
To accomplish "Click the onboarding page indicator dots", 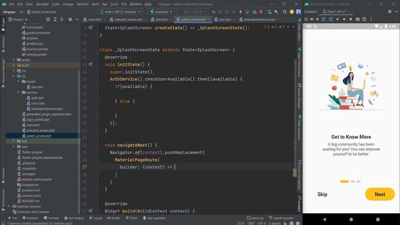I will tap(351, 182).
